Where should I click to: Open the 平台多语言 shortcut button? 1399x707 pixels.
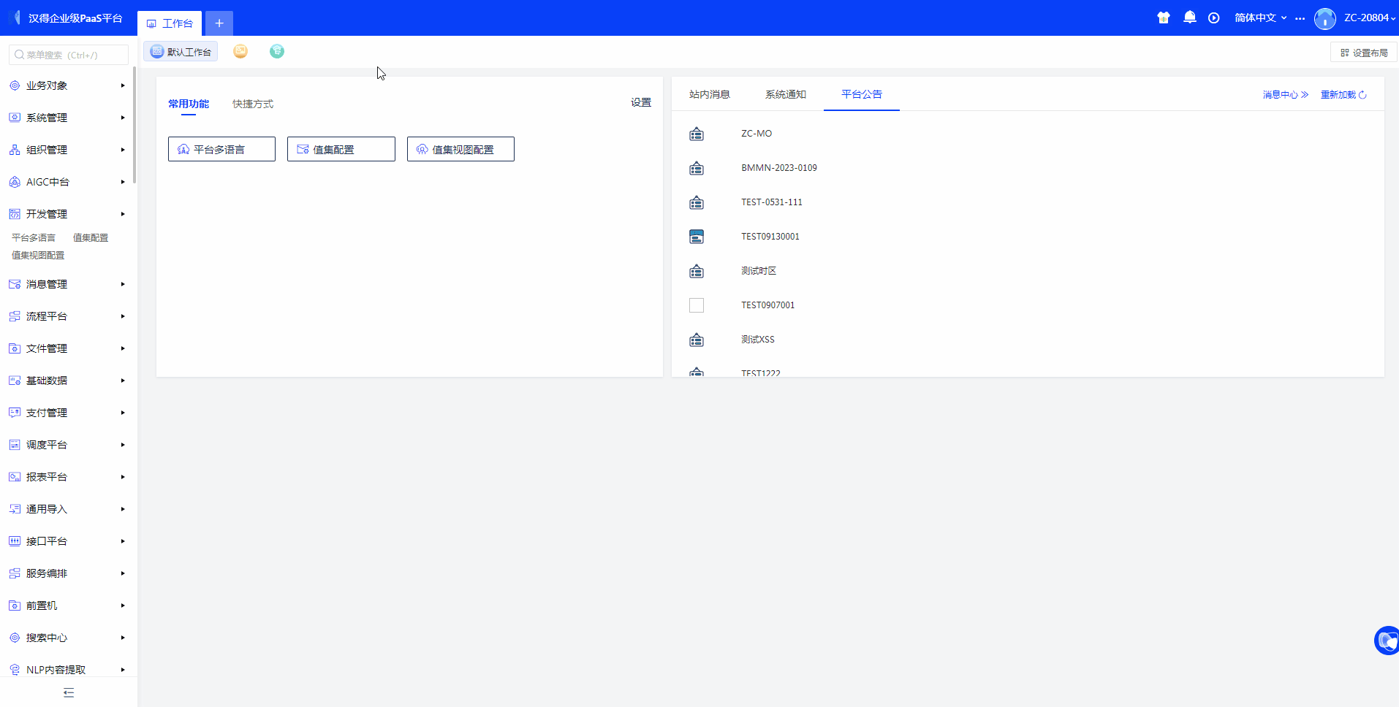coord(221,149)
